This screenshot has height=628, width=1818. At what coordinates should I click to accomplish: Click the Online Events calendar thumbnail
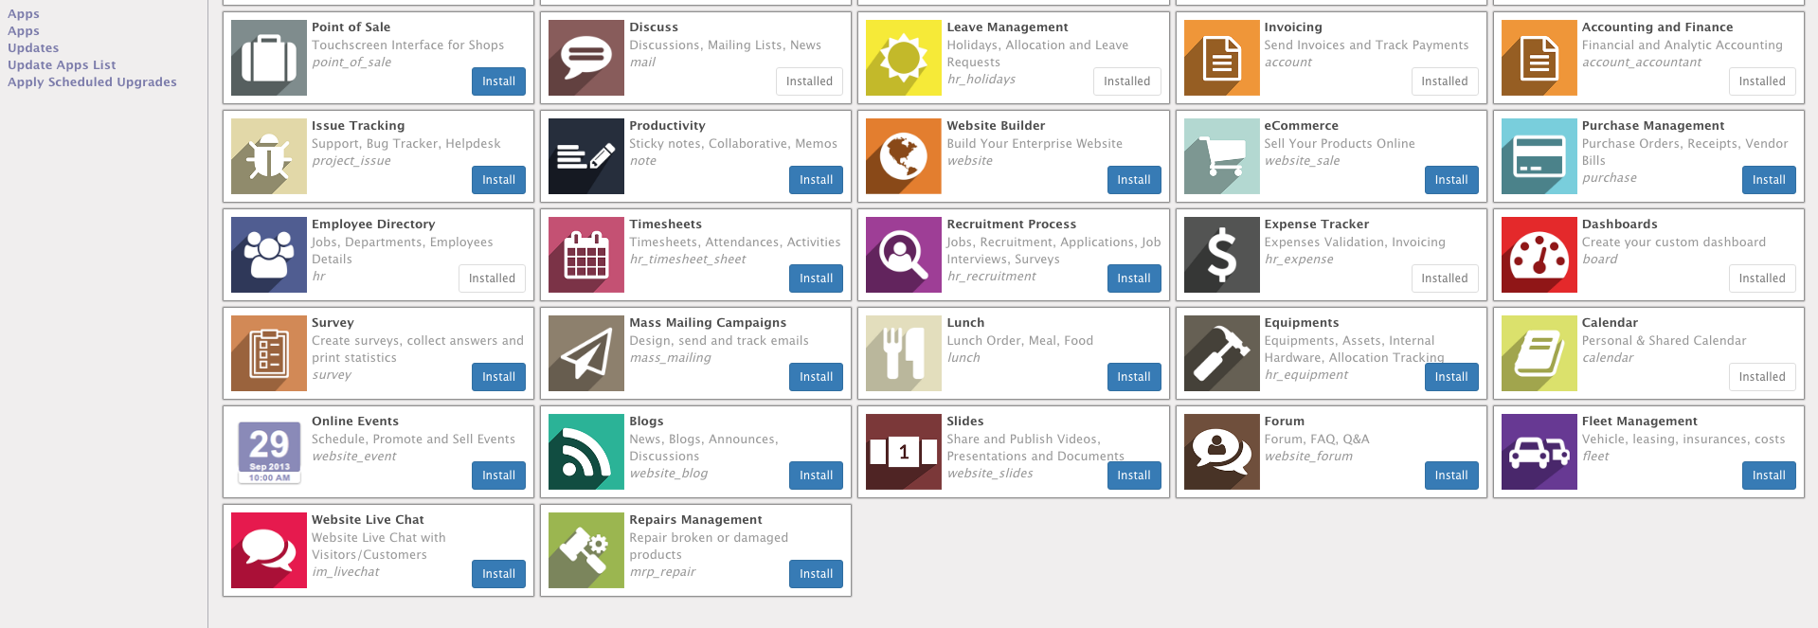coord(269,452)
